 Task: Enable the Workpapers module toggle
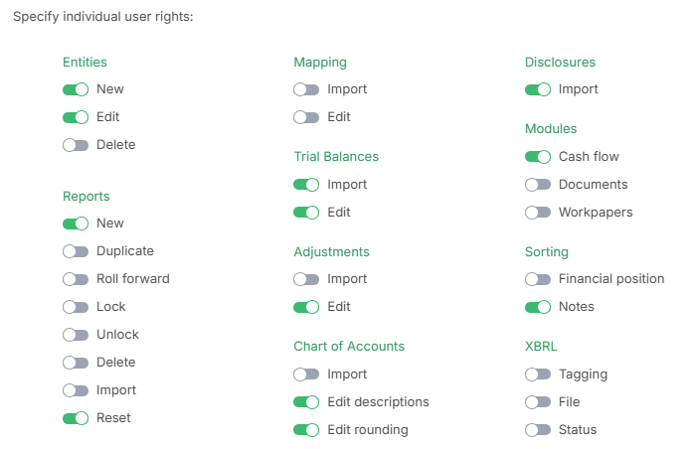click(x=538, y=213)
